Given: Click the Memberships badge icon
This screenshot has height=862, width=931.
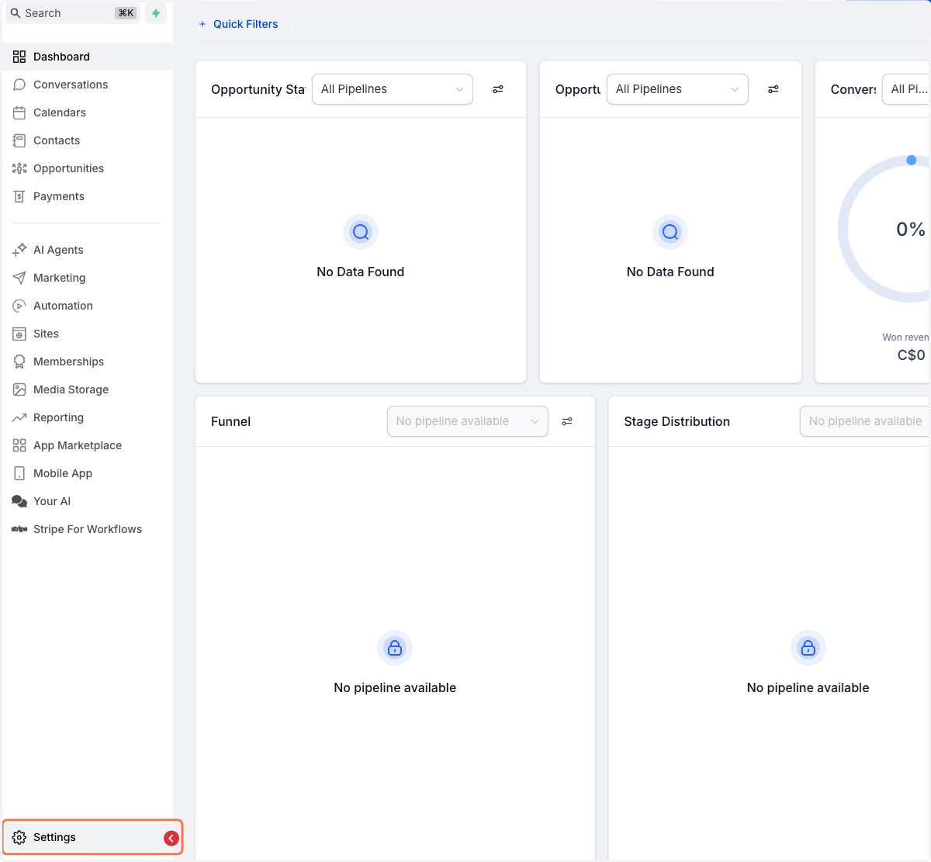Looking at the screenshot, I should [x=19, y=362].
